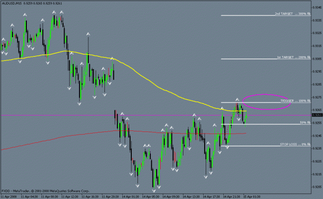This screenshot has height=199, width=323.
Task: Click 0.9265 on the price axis
Action: coord(317,110)
